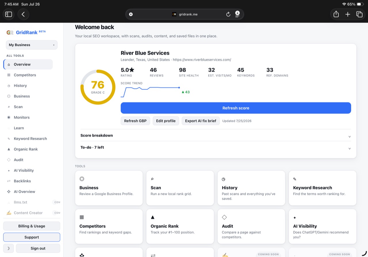368x257 pixels.
Task: Open Billing & Usage
Action: (x=32, y=226)
